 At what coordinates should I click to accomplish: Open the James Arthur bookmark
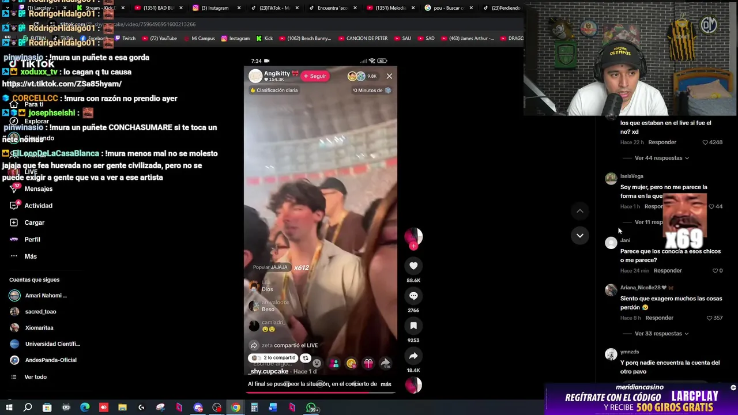467,39
